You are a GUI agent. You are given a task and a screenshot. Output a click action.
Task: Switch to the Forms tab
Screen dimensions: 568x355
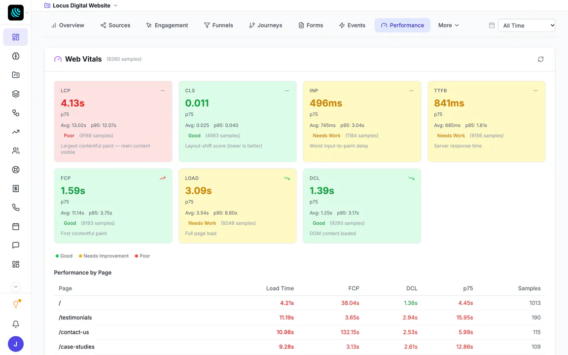pos(311,25)
